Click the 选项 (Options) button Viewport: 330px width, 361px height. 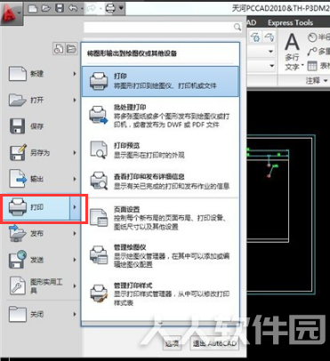(x=172, y=343)
